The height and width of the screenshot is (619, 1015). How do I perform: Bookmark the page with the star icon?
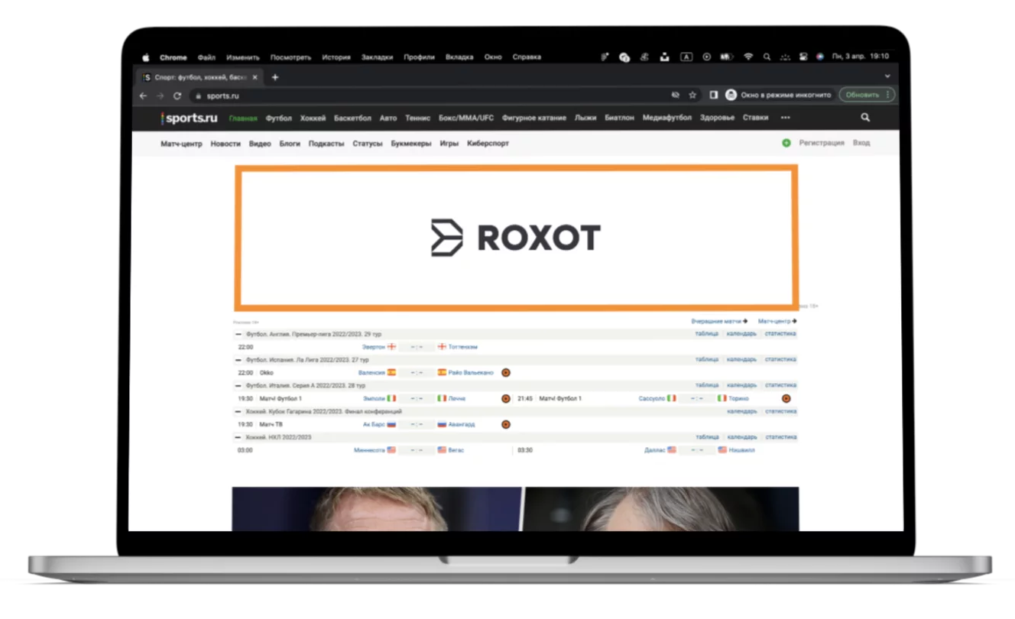pos(692,95)
